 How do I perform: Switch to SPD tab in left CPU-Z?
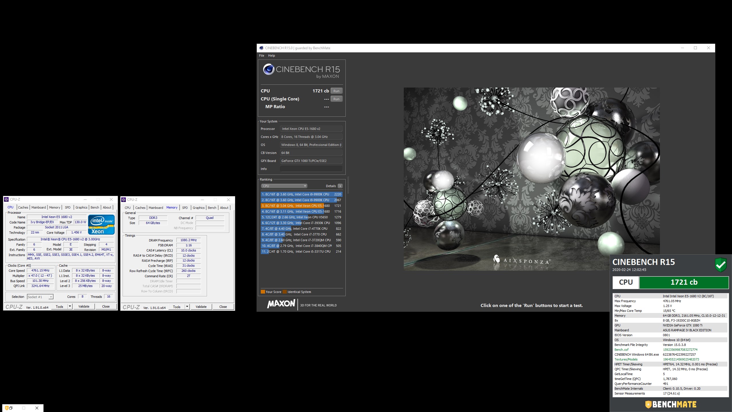(x=67, y=207)
